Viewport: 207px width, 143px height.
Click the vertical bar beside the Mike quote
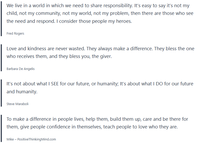tap(1, 128)
